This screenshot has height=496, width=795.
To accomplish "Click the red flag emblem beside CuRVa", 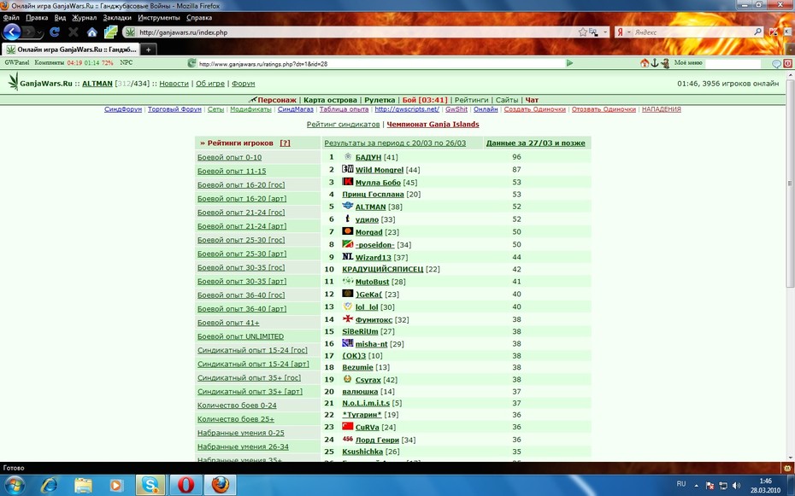I will click(x=347, y=426).
